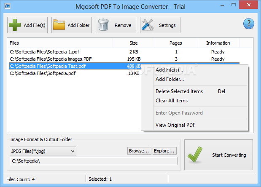Click the 195 KB size cell
The height and width of the screenshot is (187, 261).
[134, 59]
